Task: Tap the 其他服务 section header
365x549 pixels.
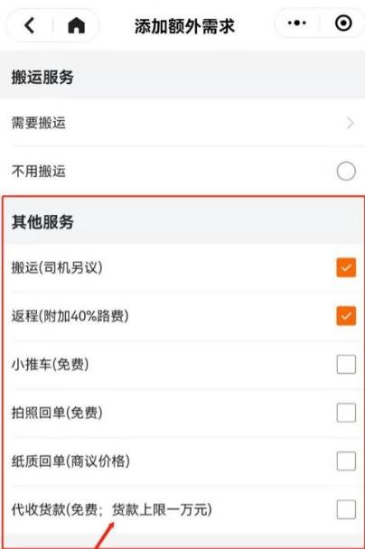Action: point(42,222)
